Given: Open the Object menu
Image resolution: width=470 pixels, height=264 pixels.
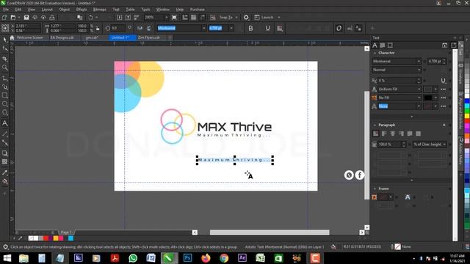Looking at the screenshot, I should click(64, 10).
